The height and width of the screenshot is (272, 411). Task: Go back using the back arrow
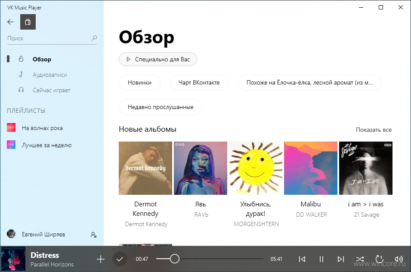pos(10,22)
